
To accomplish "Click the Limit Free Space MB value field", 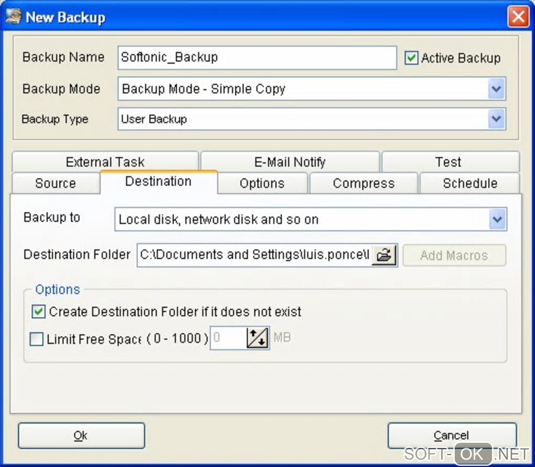I will pos(229,338).
